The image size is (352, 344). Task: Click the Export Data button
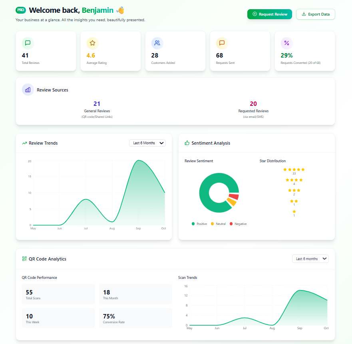pos(315,14)
